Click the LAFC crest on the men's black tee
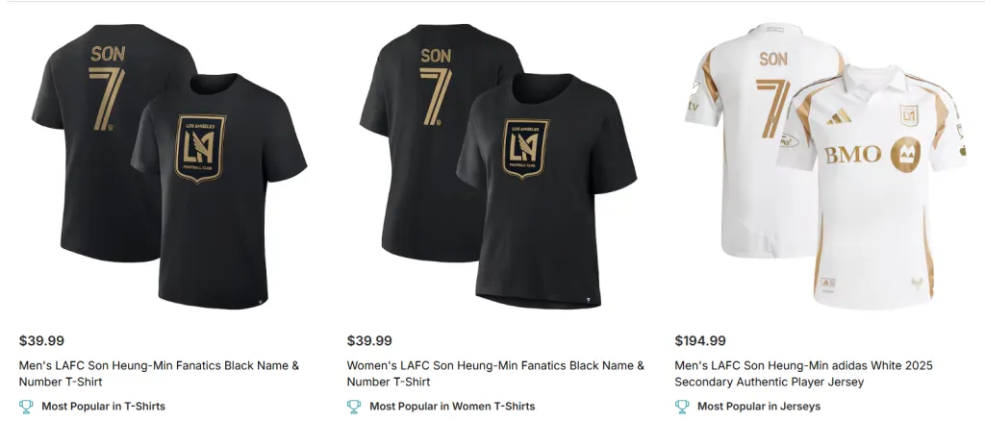 tap(202, 146)
